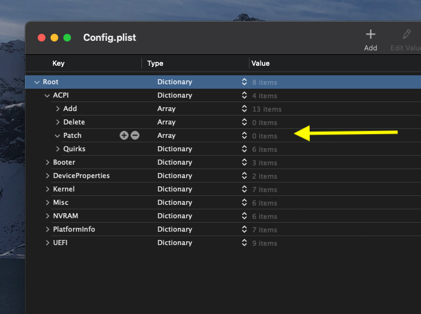Screen dimensions: 421x314
Task: Expand the NVRAM dictionary
Action: (x=47, y=216)
